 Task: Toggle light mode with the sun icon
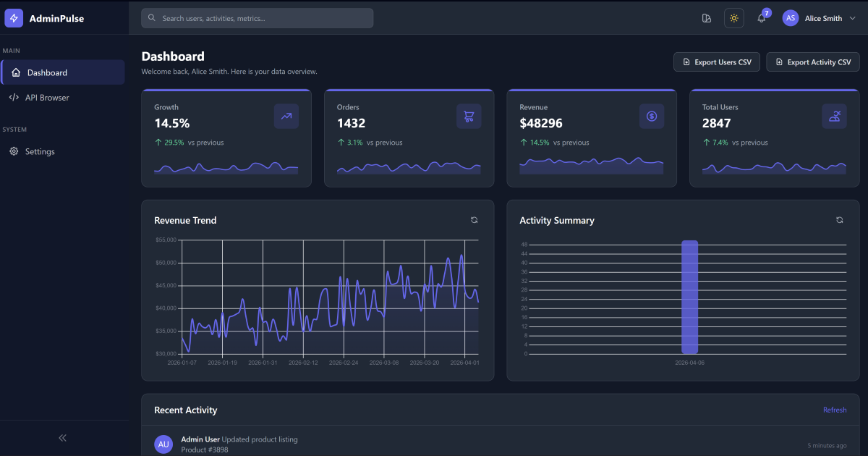pos(733,17)
